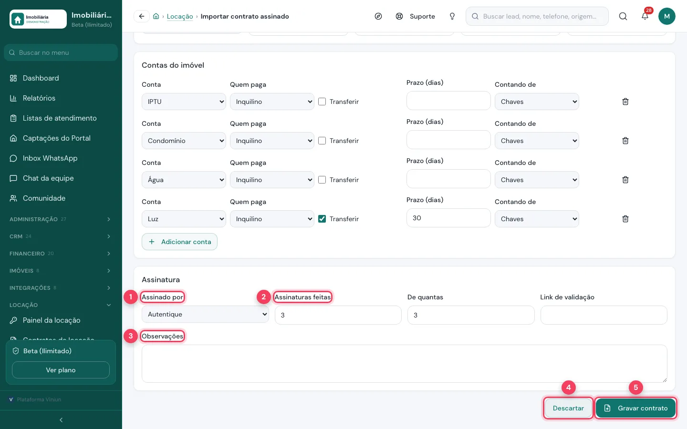
Task: Click the back arrow in breadcrumb
Action: click(x=142, y=16)
